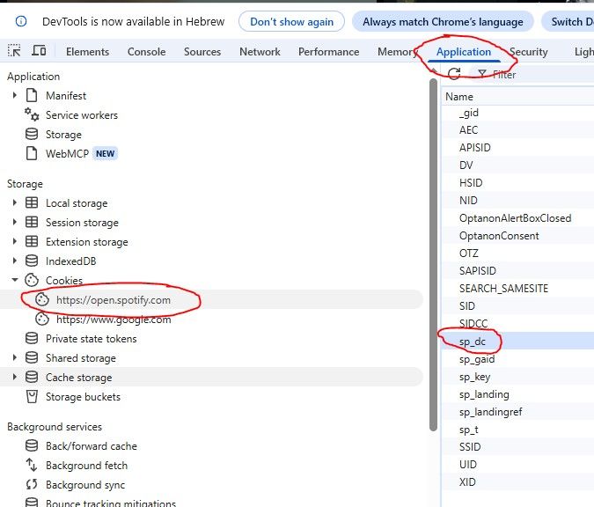This screenshot has height=507, width=594.
Task: Select the sp_t cookie row
Action: click(x=517, y=430)
